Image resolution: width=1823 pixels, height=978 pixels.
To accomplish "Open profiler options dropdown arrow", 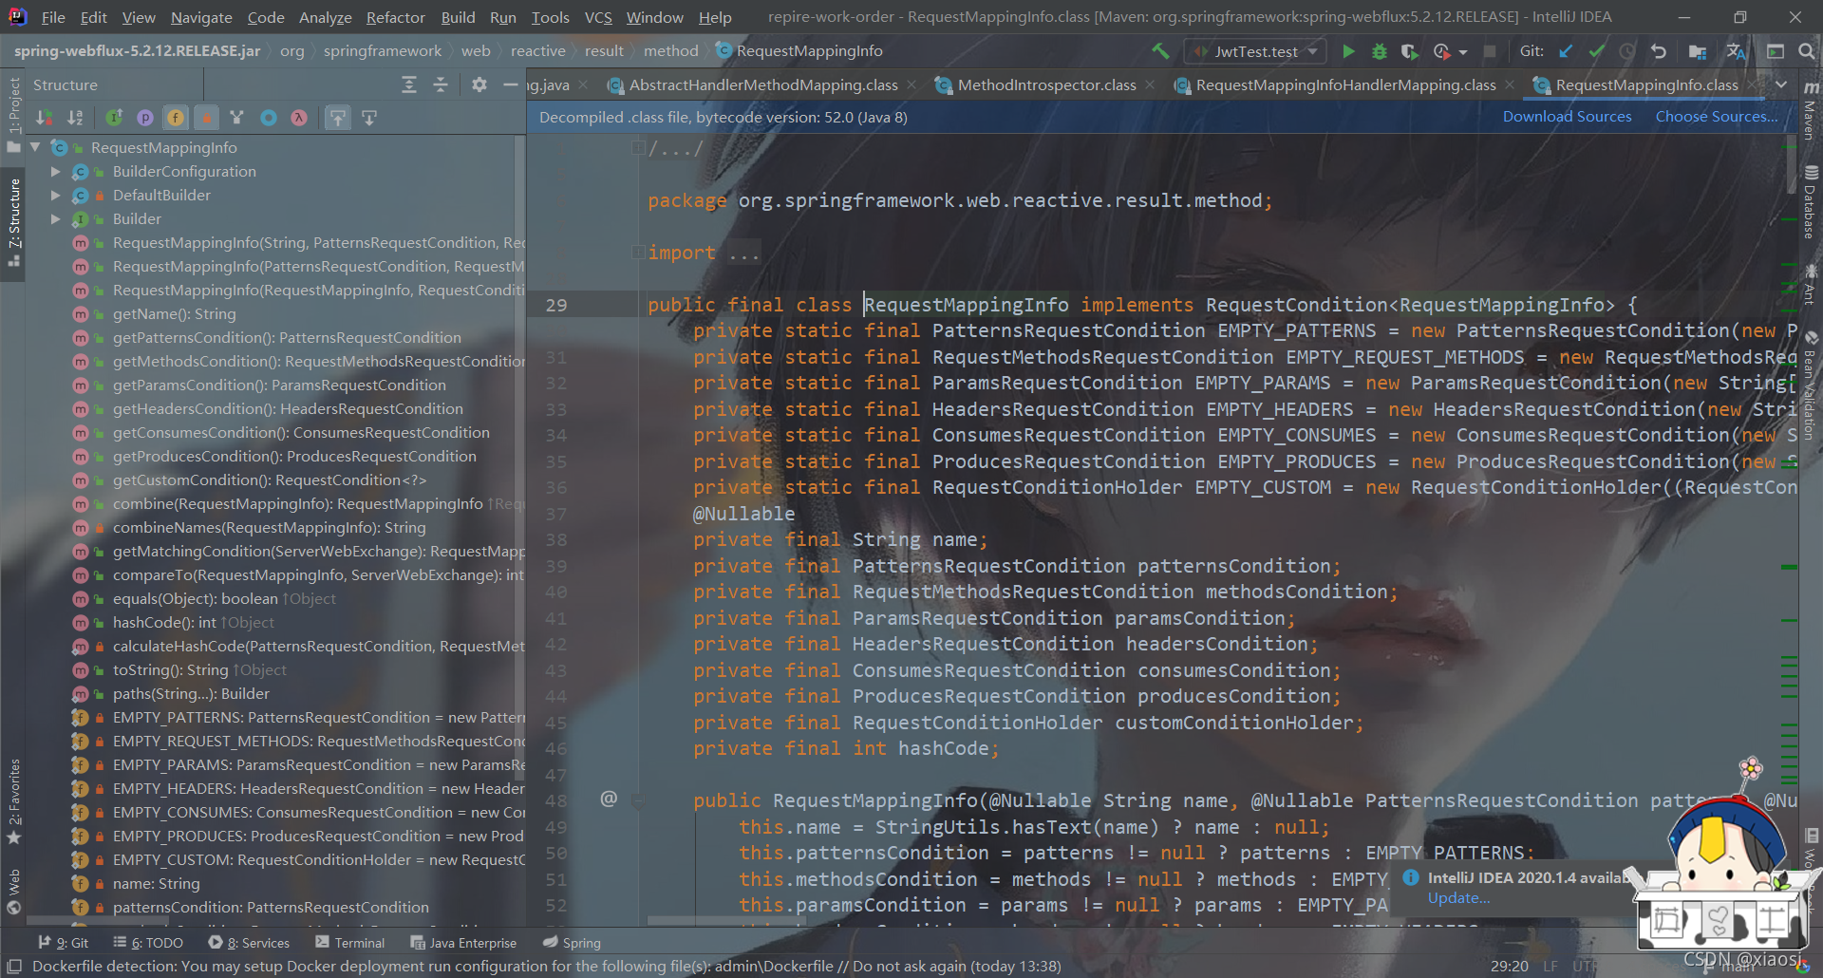I will pyautogui.click(x=1463, y=52).
